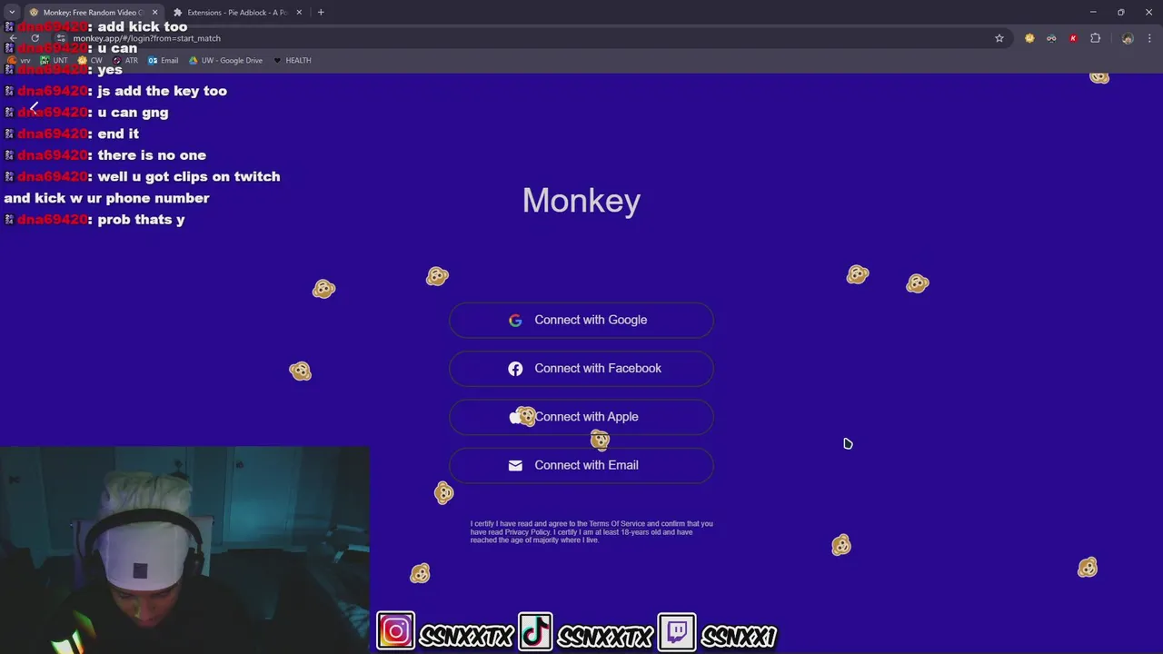1163x654 pixels.
Task: Go back to the previous page
Action: [13, 38]
